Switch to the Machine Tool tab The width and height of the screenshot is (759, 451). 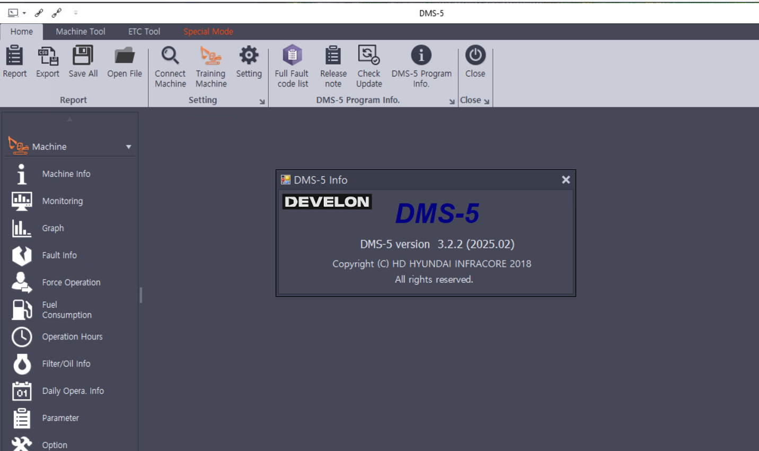click(x=81, y=32)
